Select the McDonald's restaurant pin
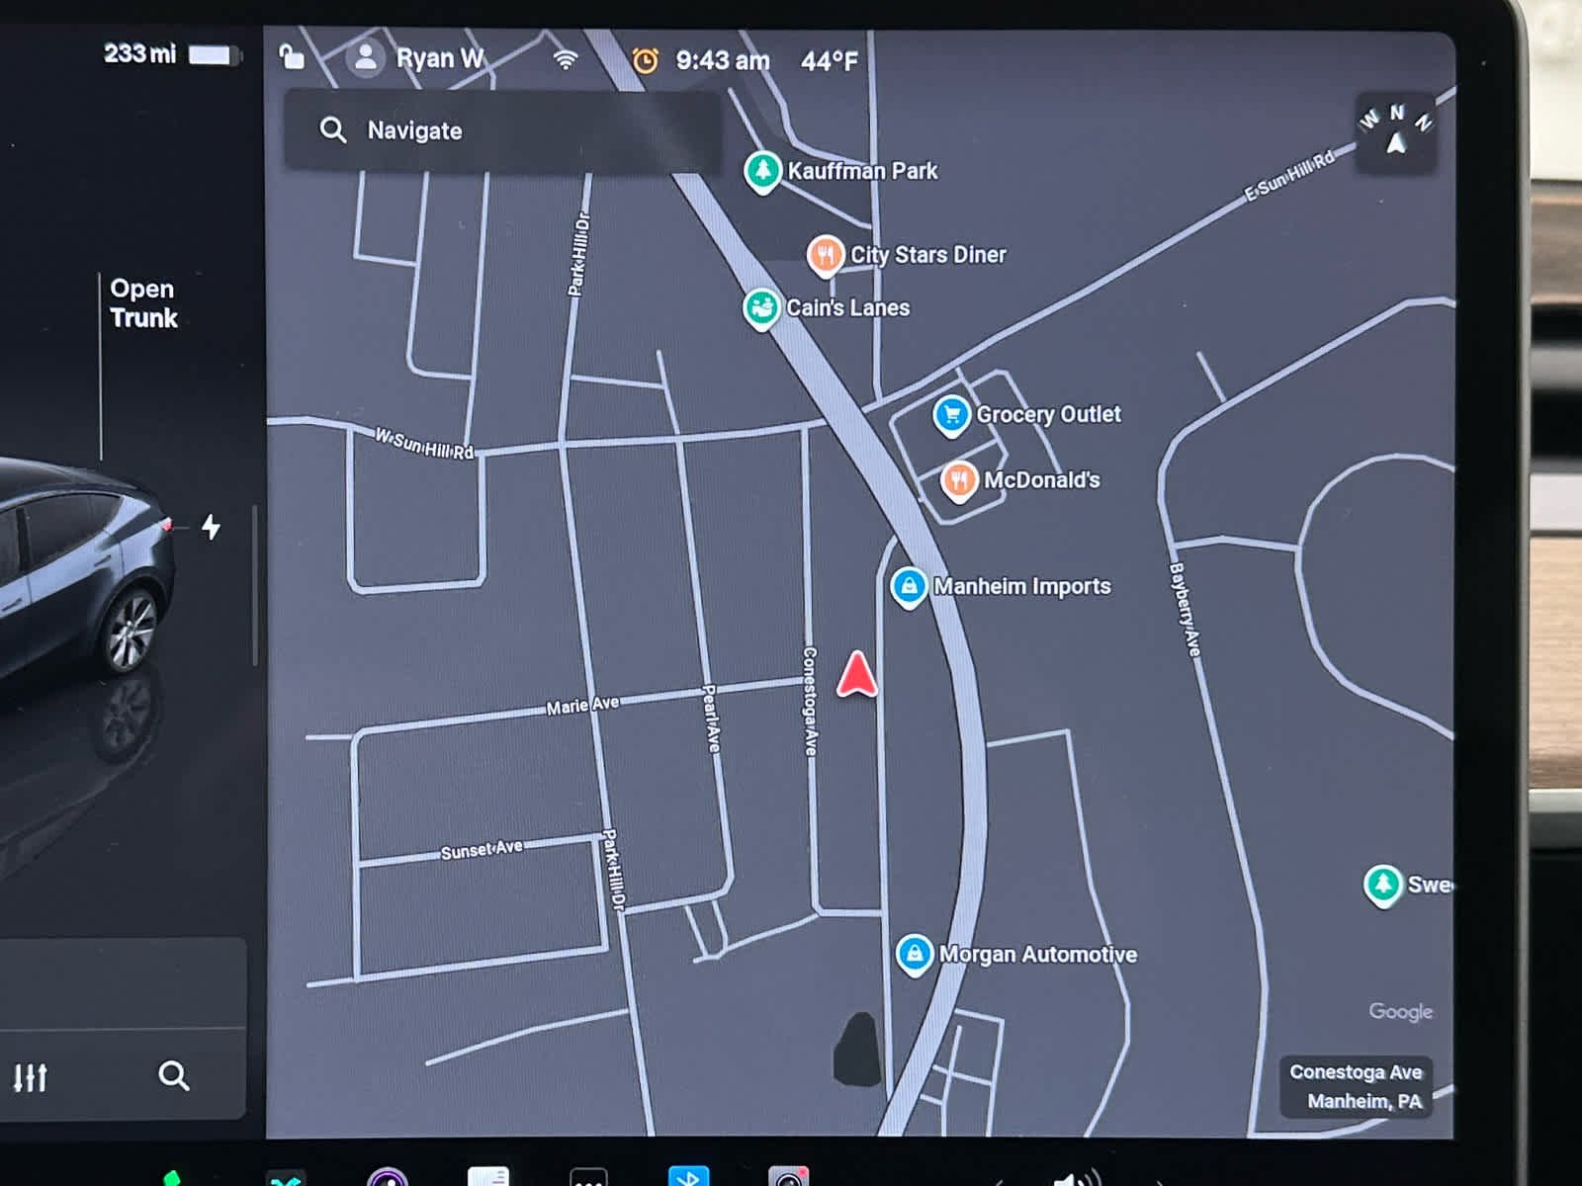Screen dimensions: 1582x1186 point(958,480)
